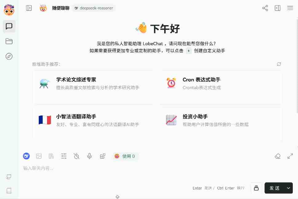
Task: Expand the chat input to fullscreen
Action: pos(290,156)
